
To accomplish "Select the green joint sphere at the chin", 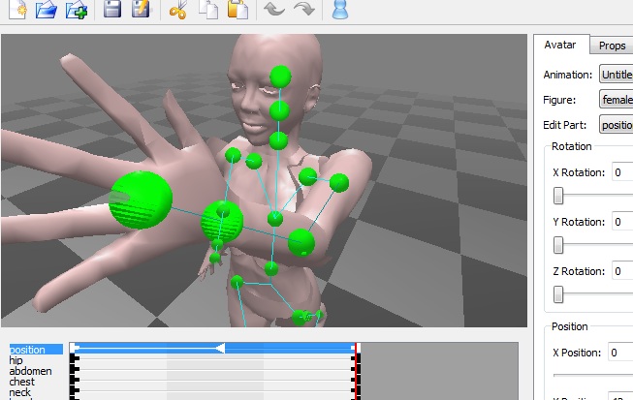I will pyautogui.click(x=278, y=141).
